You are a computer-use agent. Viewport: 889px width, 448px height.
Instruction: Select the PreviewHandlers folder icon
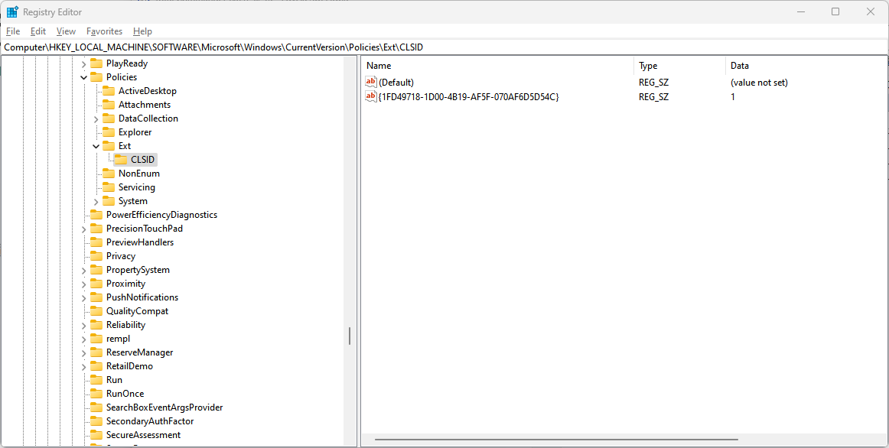(96, 242)
